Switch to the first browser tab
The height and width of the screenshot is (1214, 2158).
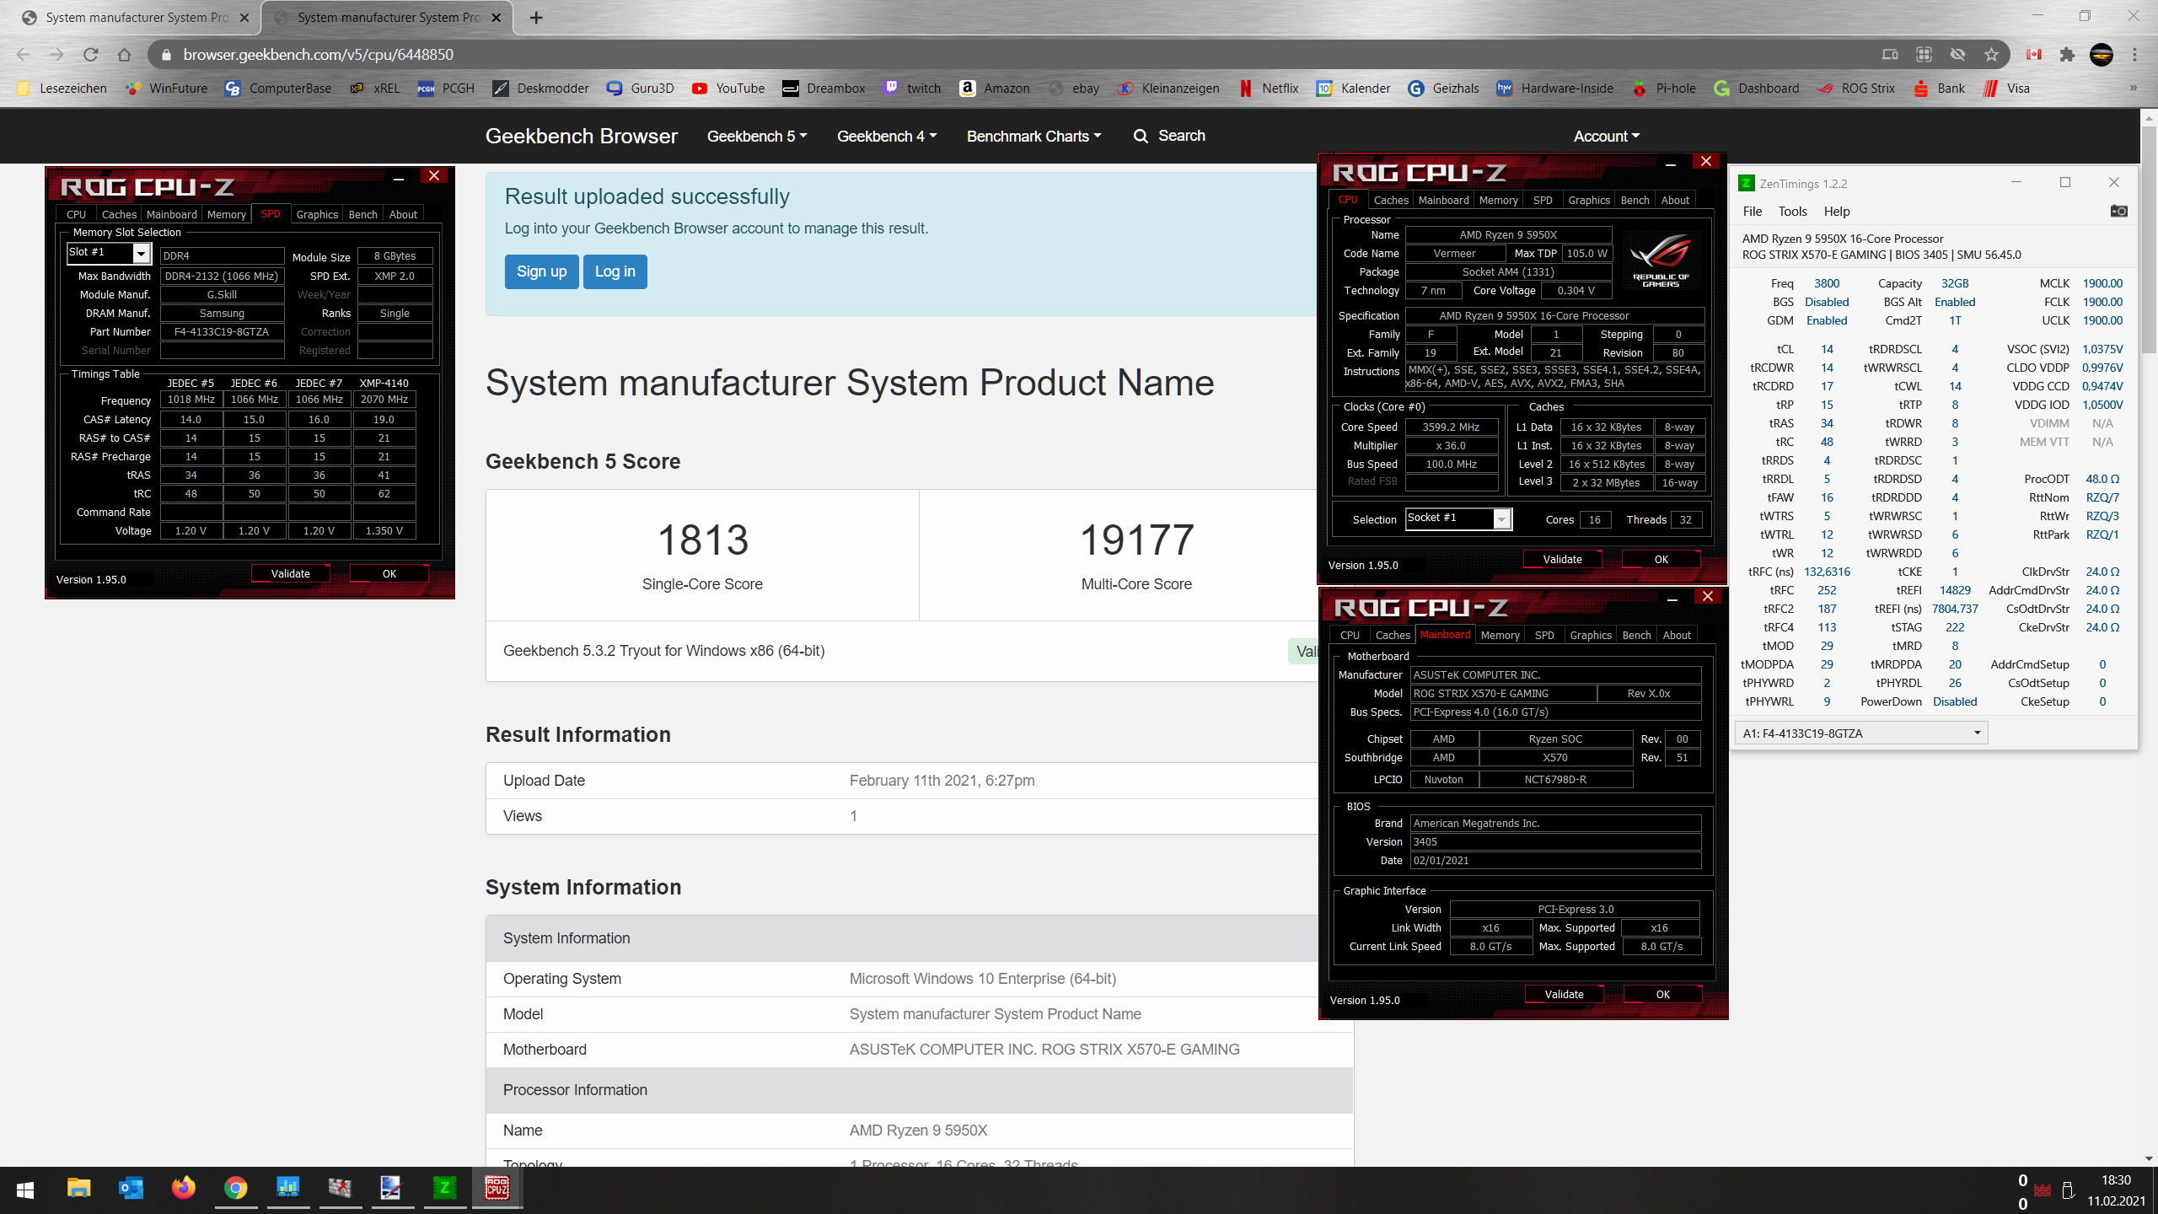pyautogui.click(x=135, y=18)
